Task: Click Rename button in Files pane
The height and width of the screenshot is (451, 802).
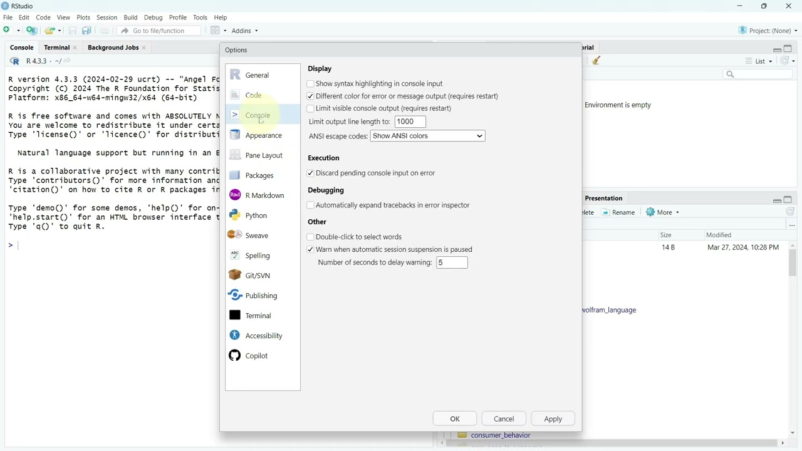Action: point(618,212)
